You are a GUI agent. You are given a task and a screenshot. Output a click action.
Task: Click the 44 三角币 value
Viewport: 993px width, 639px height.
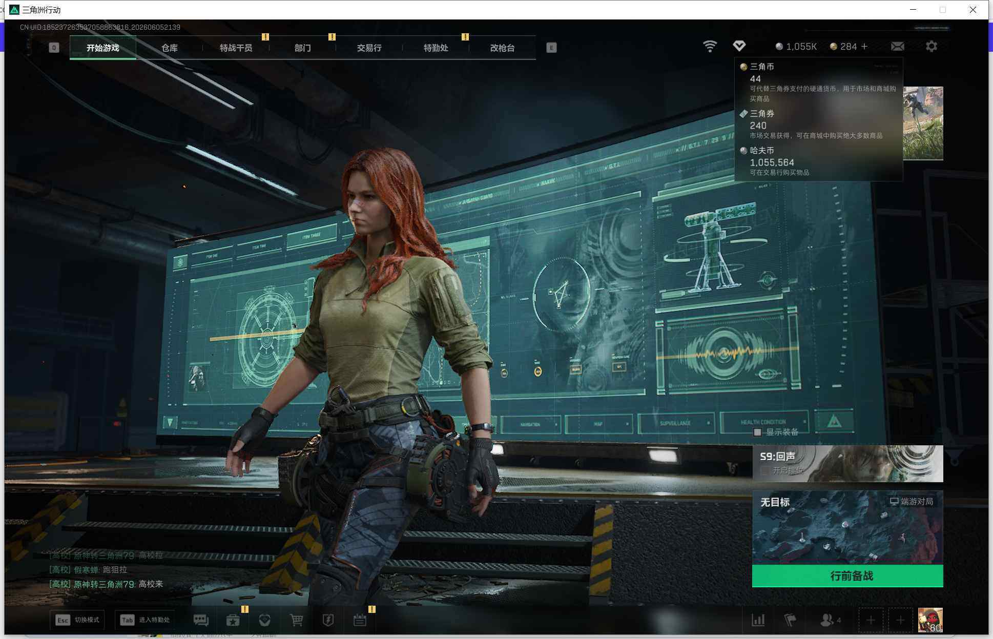[755, 79]
